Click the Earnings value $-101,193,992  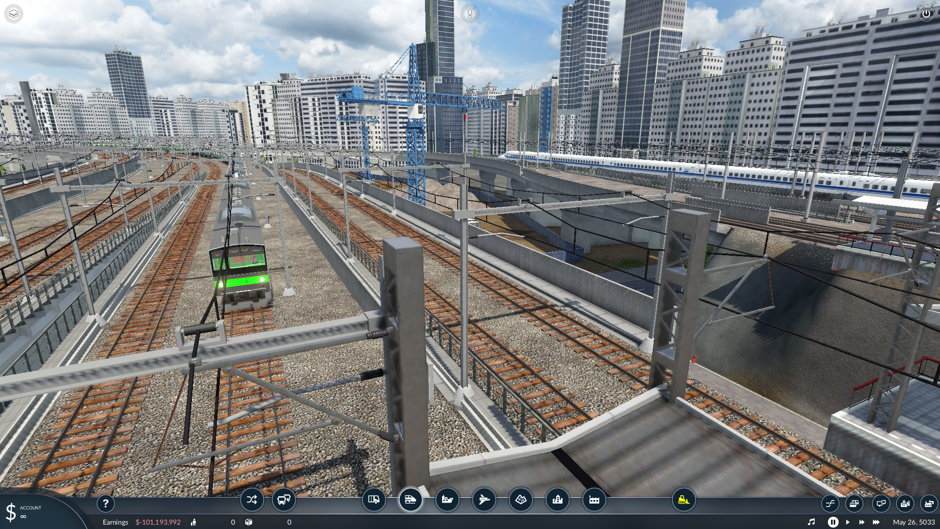click(158, 522)
